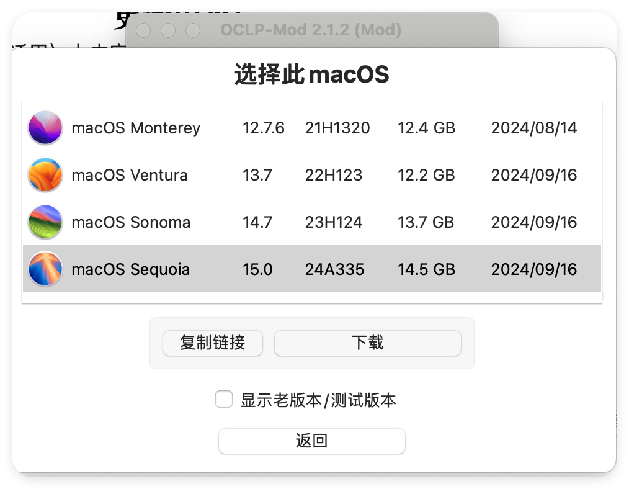Click the 12.2 GB size entry
Image resolution: width=629 pixels, height=489 pixels.
(x=426, y=175)
